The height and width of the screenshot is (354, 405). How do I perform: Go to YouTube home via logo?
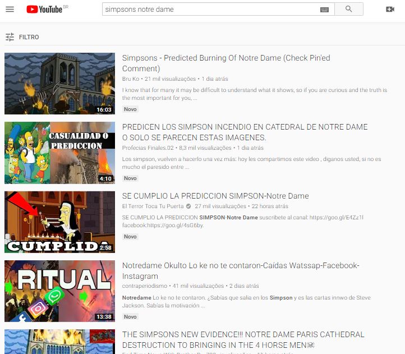click(45, 10)
